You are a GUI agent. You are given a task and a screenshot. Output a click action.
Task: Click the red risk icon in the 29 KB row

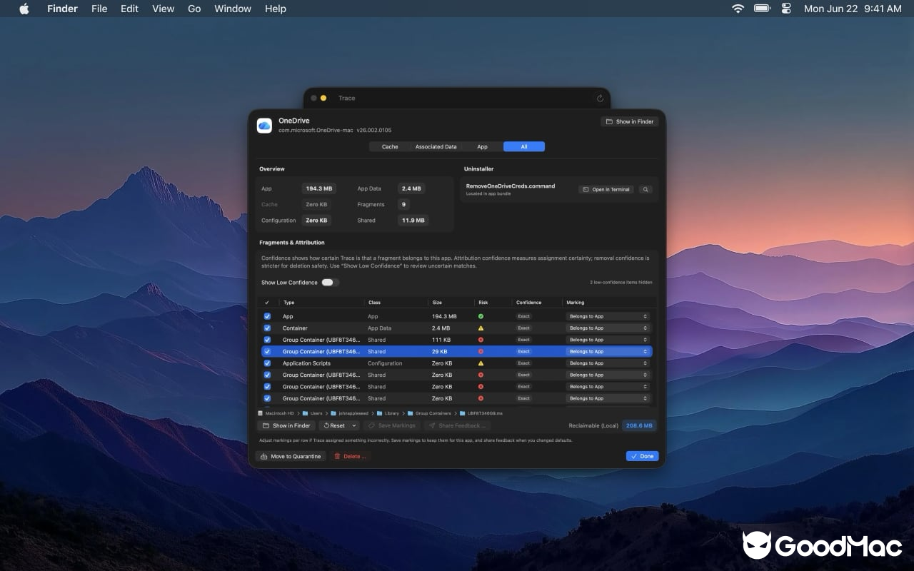481,351
